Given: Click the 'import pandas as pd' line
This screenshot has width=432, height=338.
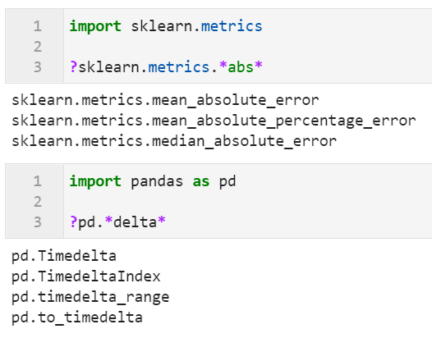Looking at the screenshot, I should 153,181.
